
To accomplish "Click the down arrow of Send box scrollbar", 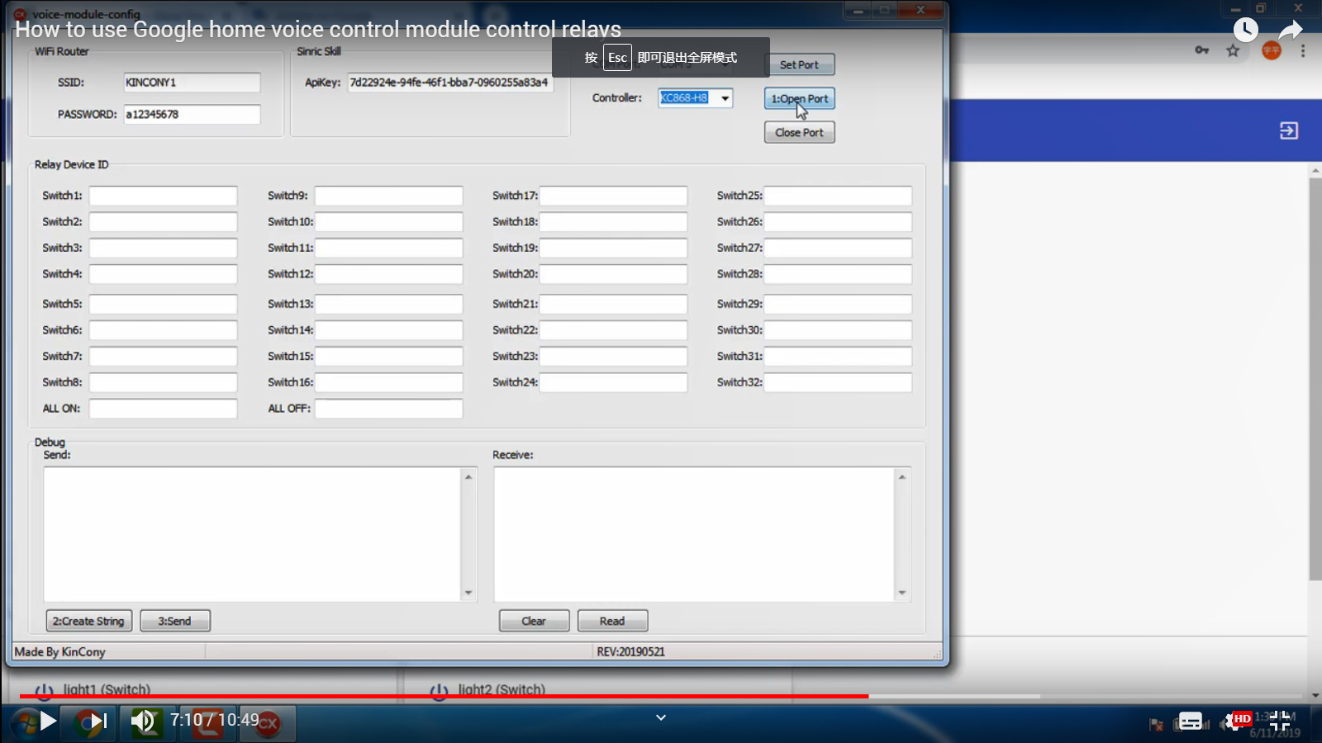I will (x=468, y=593).
